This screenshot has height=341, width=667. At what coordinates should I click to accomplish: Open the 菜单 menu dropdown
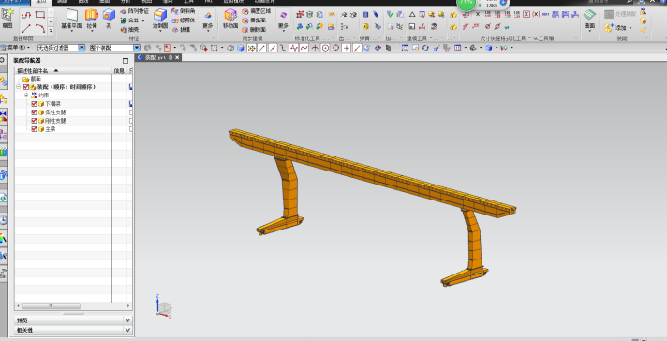(15, 48)
